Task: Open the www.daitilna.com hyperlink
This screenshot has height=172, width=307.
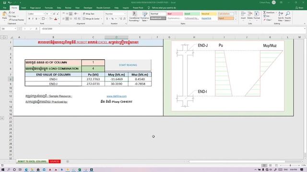Action: click(117, 96)
